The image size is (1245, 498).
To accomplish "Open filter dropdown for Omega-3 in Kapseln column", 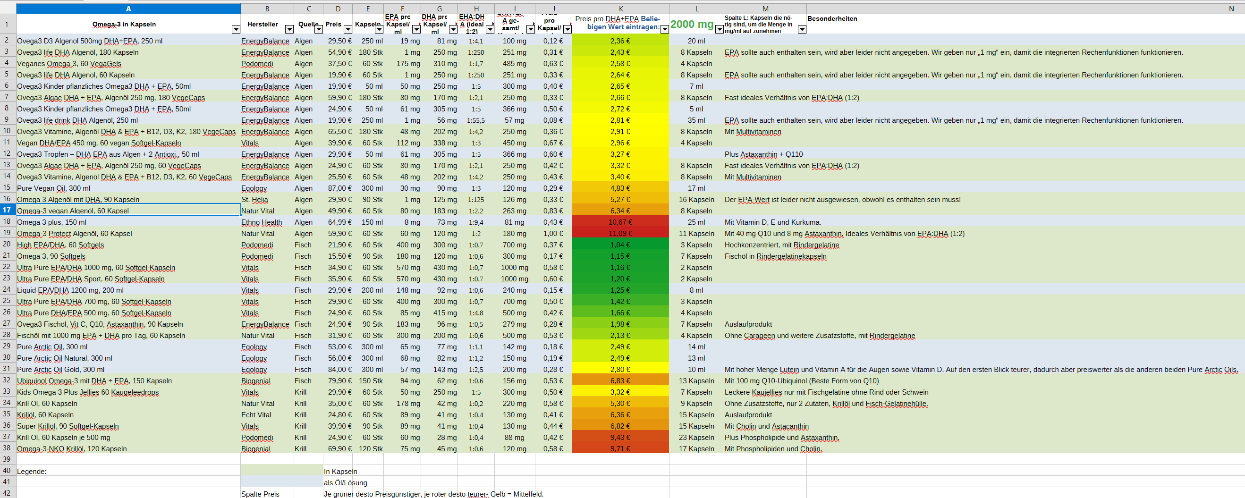I will tap(236, 29).
